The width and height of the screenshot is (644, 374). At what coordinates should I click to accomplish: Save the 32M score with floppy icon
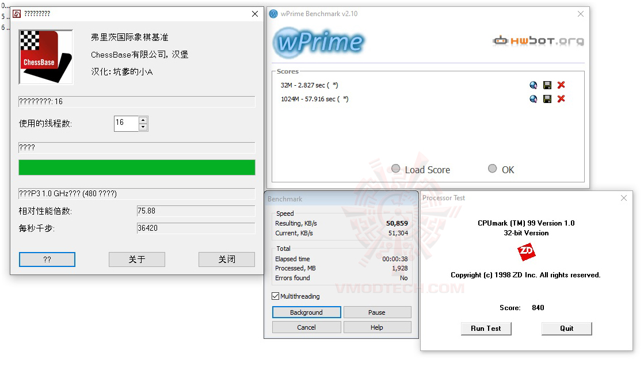tap(547, 85)
